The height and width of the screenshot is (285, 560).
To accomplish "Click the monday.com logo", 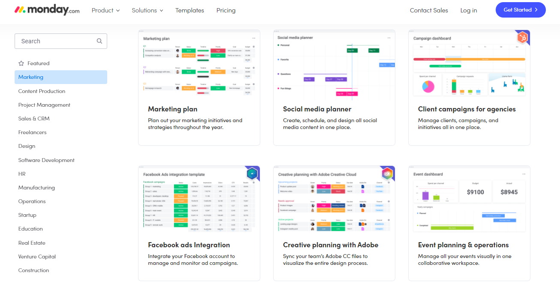I will coord(47,10).
